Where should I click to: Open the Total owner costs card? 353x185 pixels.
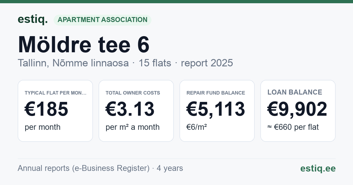[136, 111]
